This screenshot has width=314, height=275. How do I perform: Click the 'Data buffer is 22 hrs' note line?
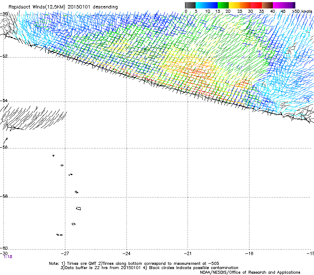[149, 268]
